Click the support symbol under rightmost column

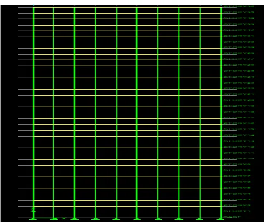221,219
